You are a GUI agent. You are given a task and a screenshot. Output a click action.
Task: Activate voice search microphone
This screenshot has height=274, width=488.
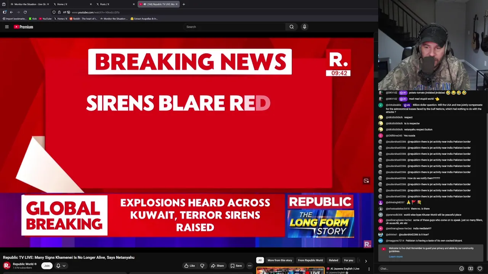click(304, 27)
